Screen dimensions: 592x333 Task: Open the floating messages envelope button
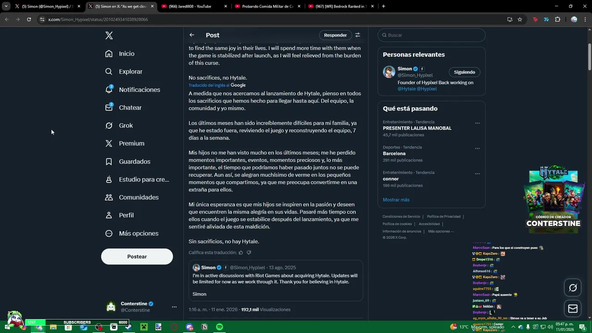click(x=573, y=309)
